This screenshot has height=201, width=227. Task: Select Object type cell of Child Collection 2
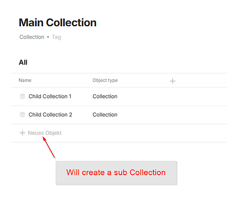click(x=105, y=115)
